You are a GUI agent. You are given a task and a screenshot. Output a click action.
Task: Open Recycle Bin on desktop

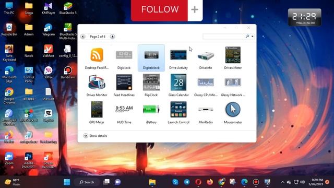[x=9, y=30]
